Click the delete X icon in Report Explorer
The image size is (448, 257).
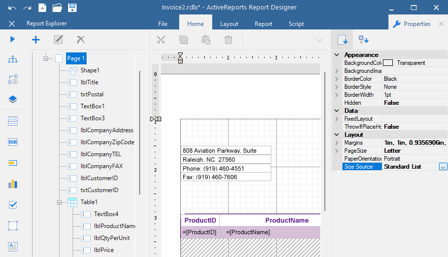81,39
